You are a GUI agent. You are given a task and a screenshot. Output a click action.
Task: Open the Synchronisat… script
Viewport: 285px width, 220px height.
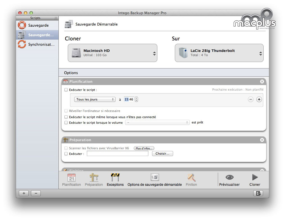pyautogui.click(x=37, y=44)
